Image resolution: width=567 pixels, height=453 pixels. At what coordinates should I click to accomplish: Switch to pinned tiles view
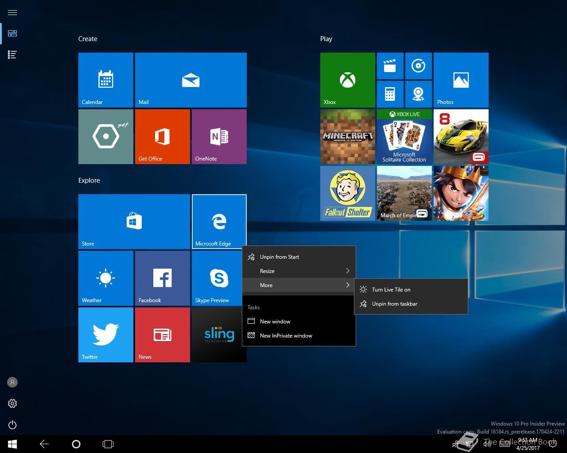pyautogui.click(x=12, y=34)
